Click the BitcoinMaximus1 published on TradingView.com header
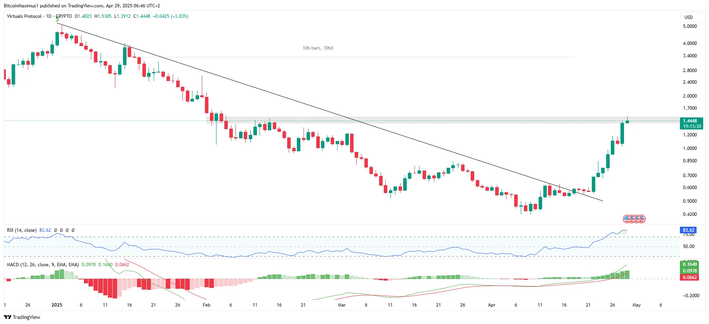 [x=82, y=6]
